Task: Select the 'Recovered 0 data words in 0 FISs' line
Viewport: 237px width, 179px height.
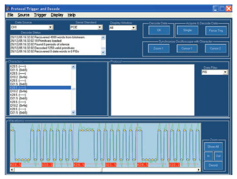Action: (x=44, y=51)
